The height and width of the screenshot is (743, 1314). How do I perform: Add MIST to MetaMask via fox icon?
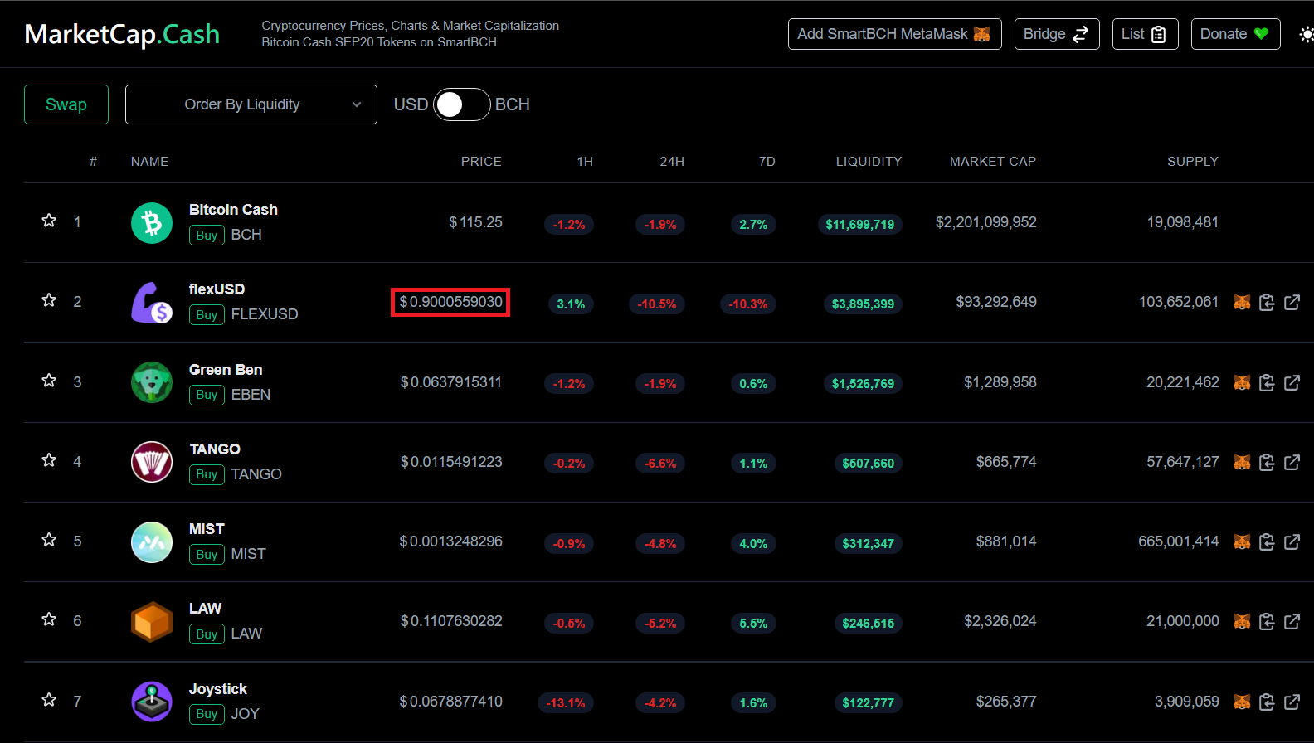pyautogui.click(x=1242, y=542)
